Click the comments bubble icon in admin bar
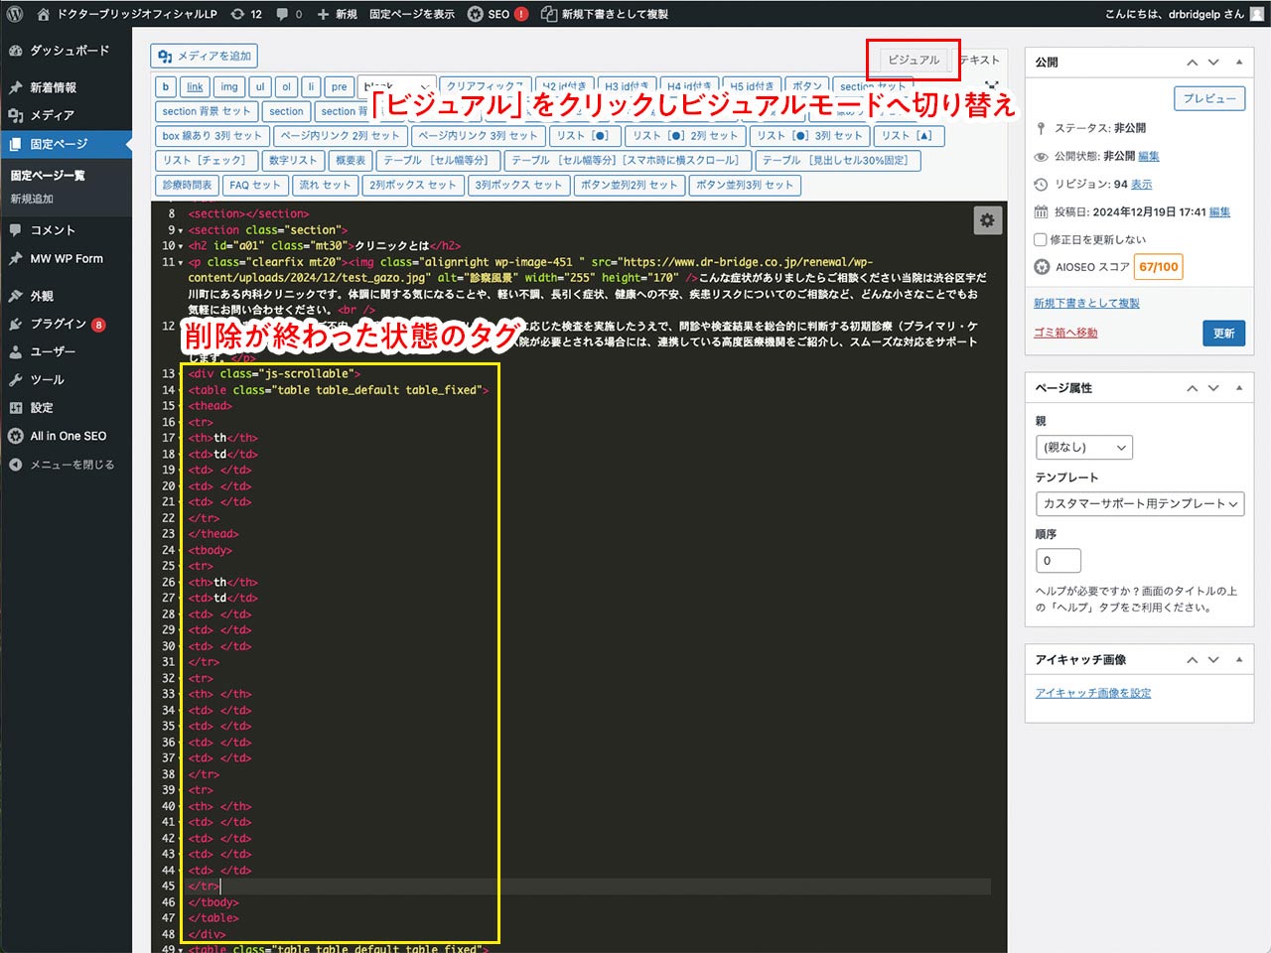1271x953 pixels. [x=288, y=14]
